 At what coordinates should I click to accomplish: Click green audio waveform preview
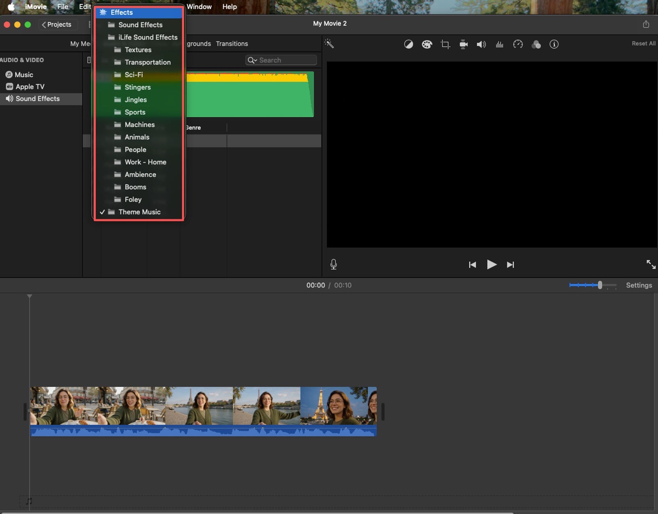tap(250, 95)
